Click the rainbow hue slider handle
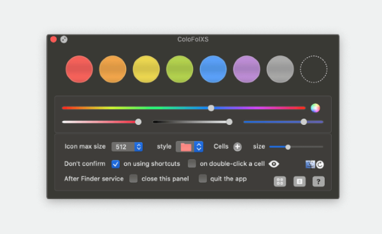This screenshot has height=234, width=382. pyautogui.click(x=211, y=108)
